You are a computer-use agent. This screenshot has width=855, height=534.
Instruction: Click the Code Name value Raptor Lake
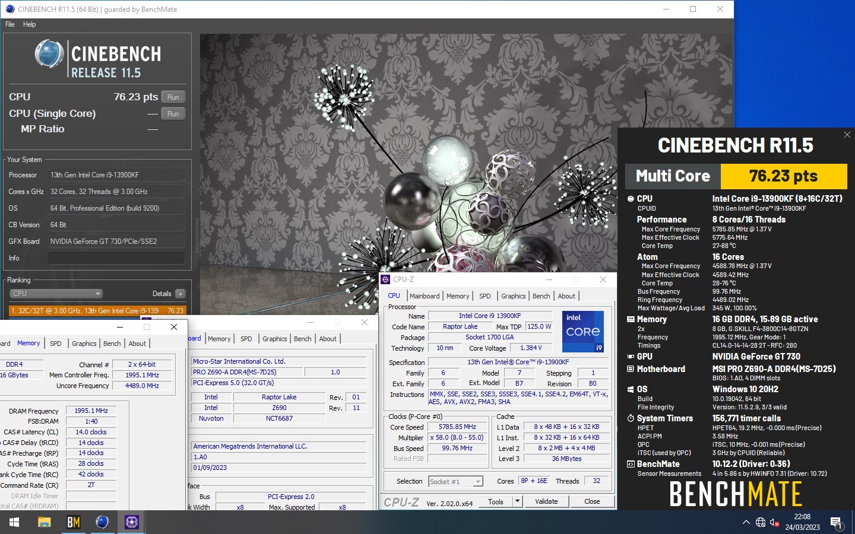click(460, 326)
